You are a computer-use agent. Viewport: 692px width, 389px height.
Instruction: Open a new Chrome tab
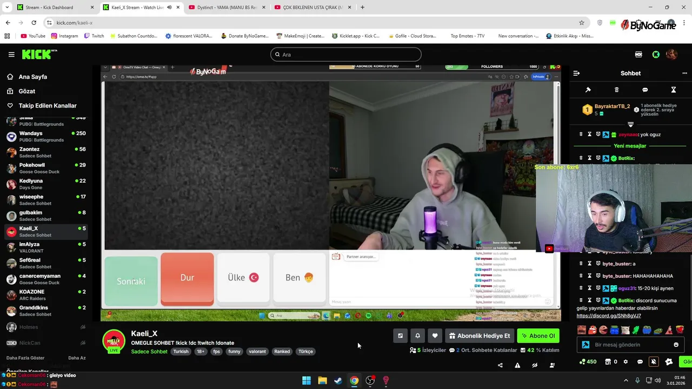(x=362, y=8)
